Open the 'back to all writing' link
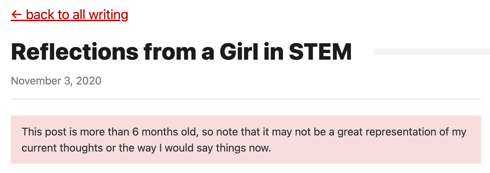 70,15
